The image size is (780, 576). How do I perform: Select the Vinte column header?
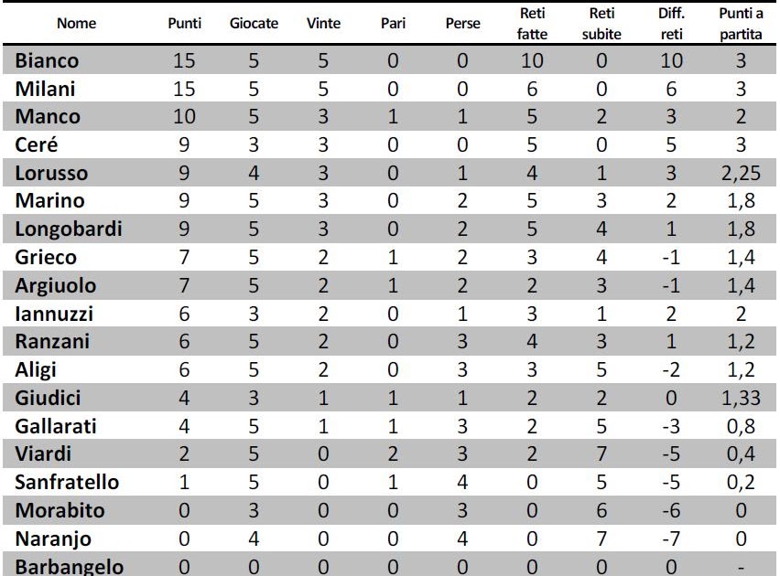[323, 24]
